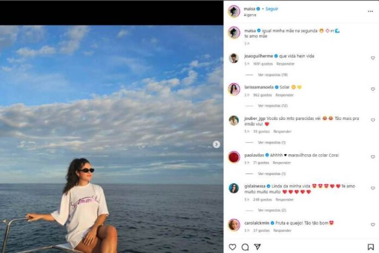The width and height of the screenshot is (379, 253).
Task: Share the post via paper plane icon
Action: (257, 247)
